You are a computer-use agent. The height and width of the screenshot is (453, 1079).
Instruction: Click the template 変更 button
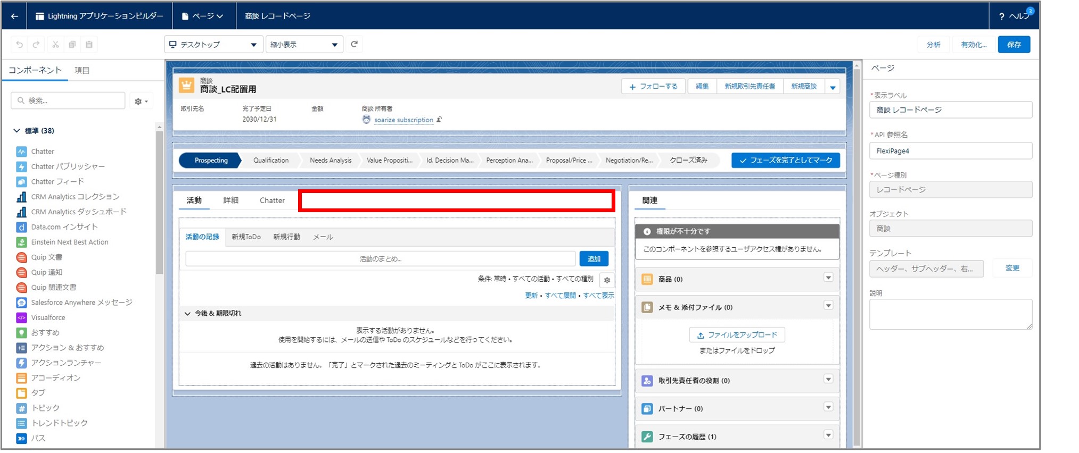[1012, 269]
